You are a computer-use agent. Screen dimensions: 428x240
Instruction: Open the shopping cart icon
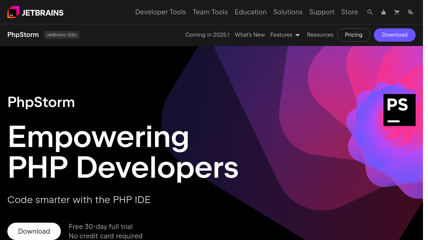click(397, 12)
